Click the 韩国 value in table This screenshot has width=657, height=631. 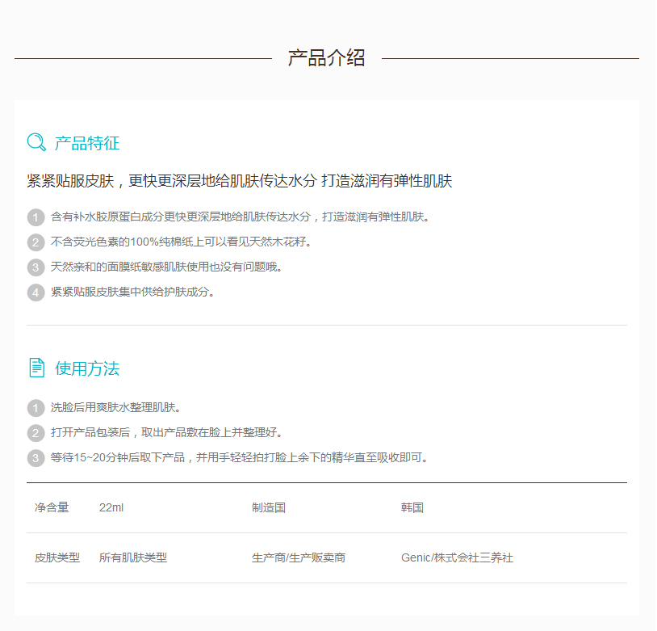tap(412, 508)
